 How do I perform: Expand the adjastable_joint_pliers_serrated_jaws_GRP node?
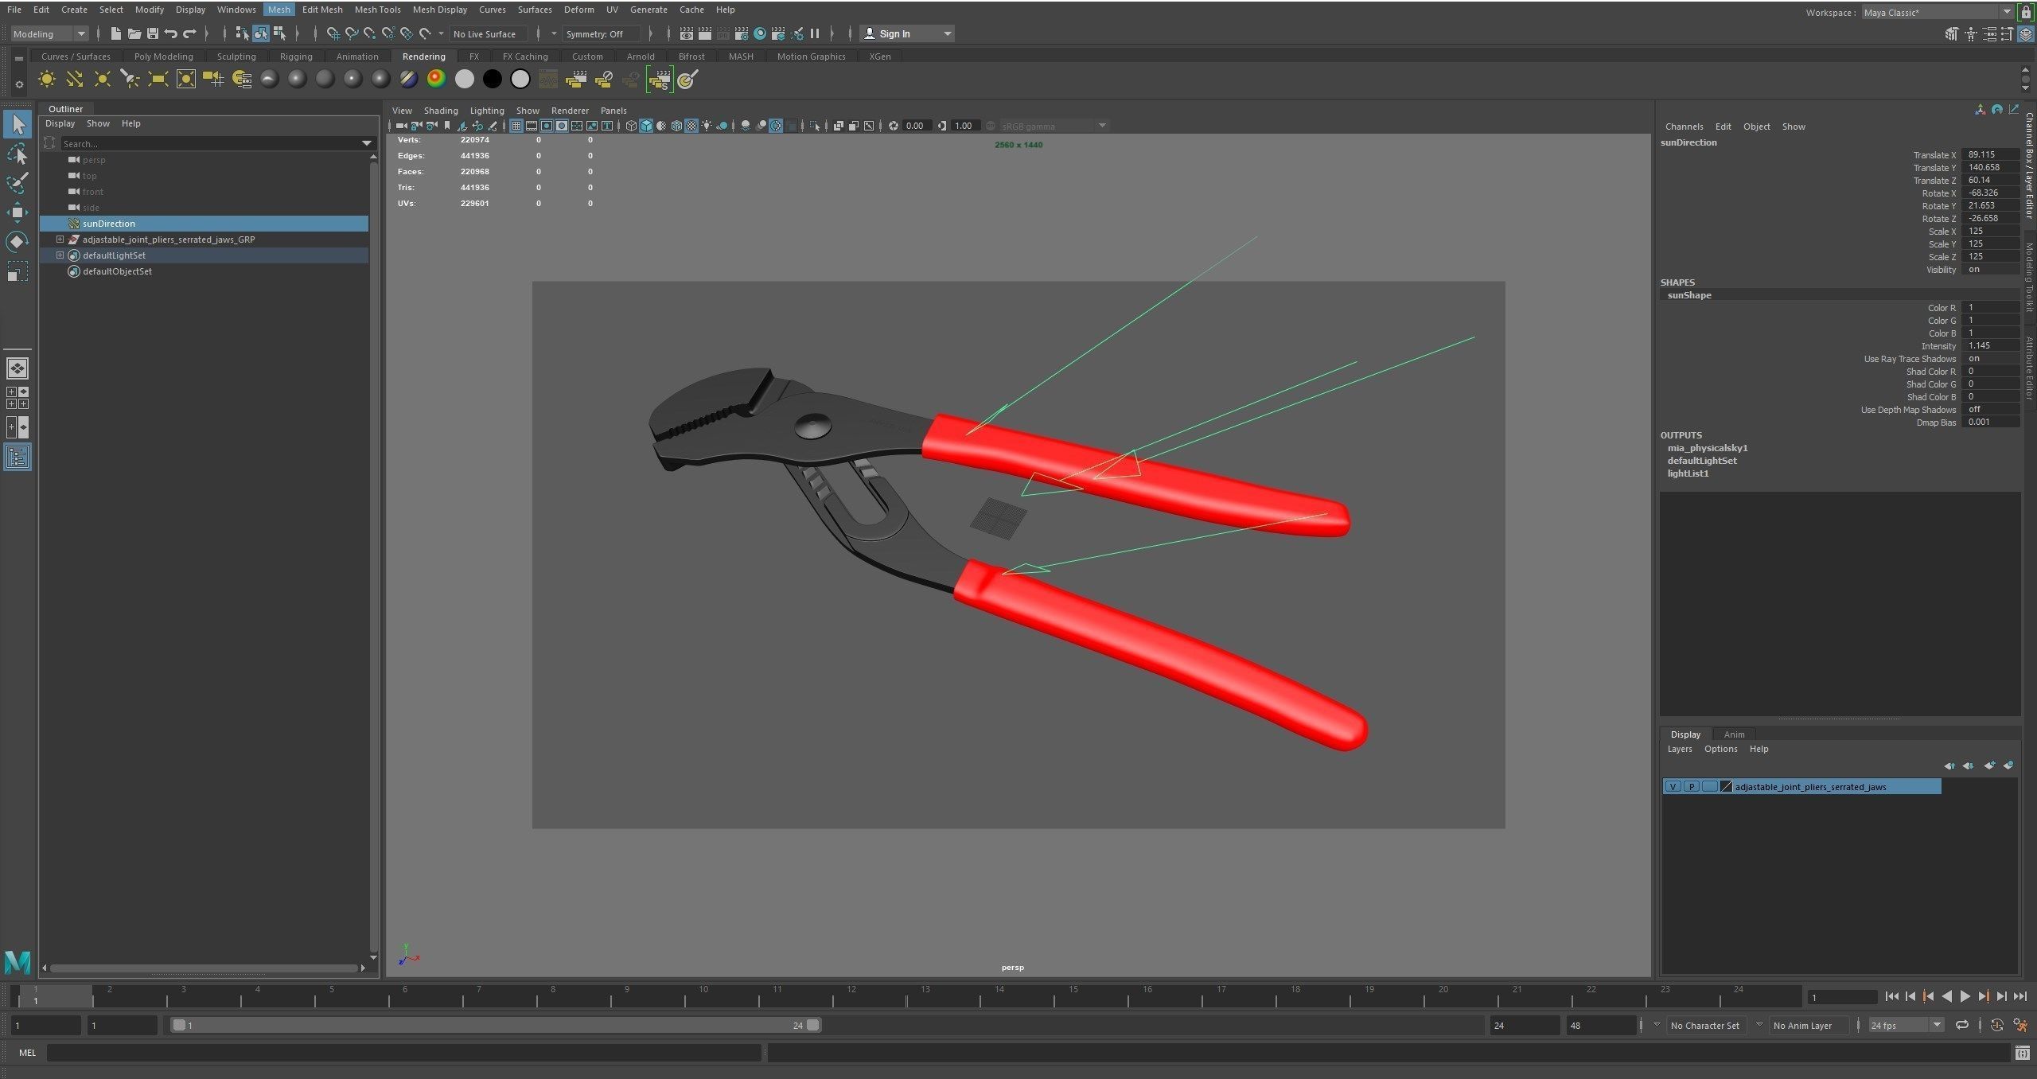60,240
